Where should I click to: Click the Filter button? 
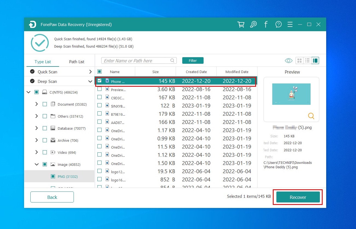tap(193, 60)
